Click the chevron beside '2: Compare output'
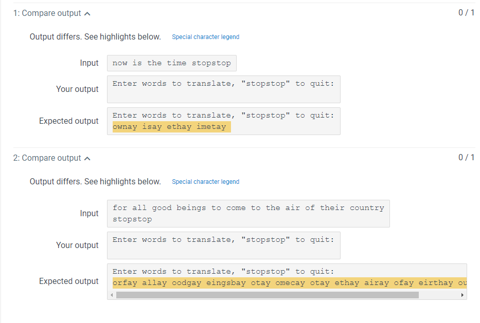Viewport: 480px width, 323px height. point(87,158)
